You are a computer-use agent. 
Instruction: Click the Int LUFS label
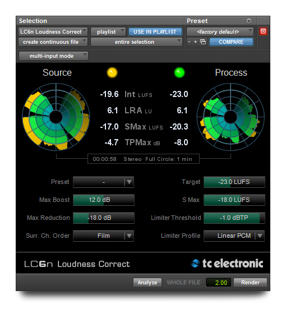pos(139,94)
